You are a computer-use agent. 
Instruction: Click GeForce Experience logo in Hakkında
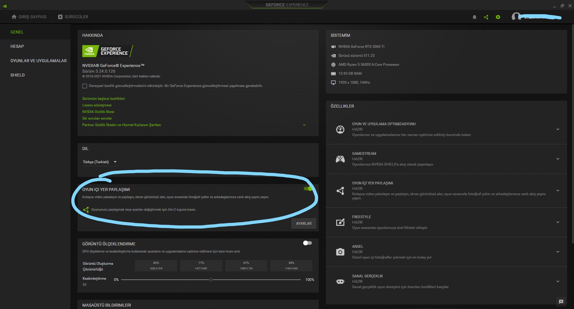(x=107, y=51)
